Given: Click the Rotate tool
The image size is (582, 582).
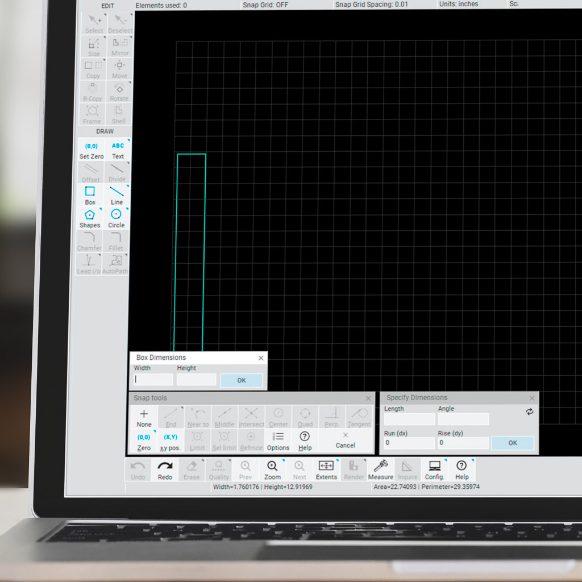Looking at the screenshot, I should [119, 92].
